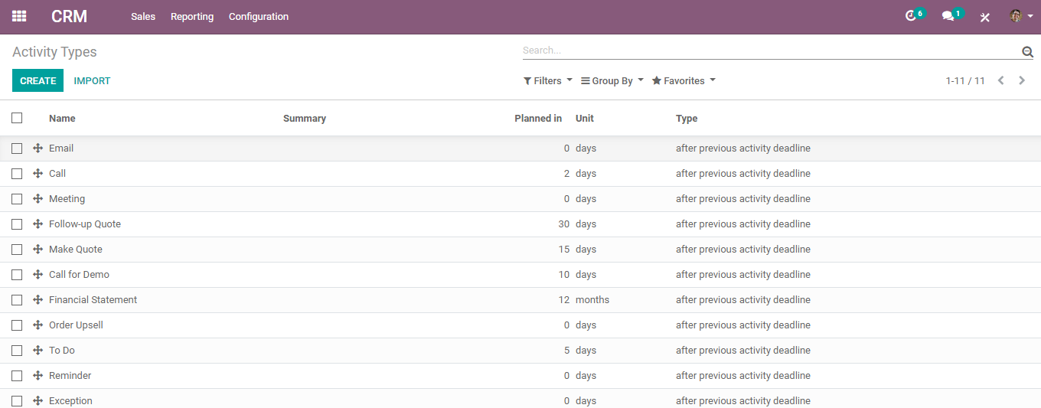Expand the Favorites dropdown
The width and height of the screenshot is (1041, 408).
684,80
